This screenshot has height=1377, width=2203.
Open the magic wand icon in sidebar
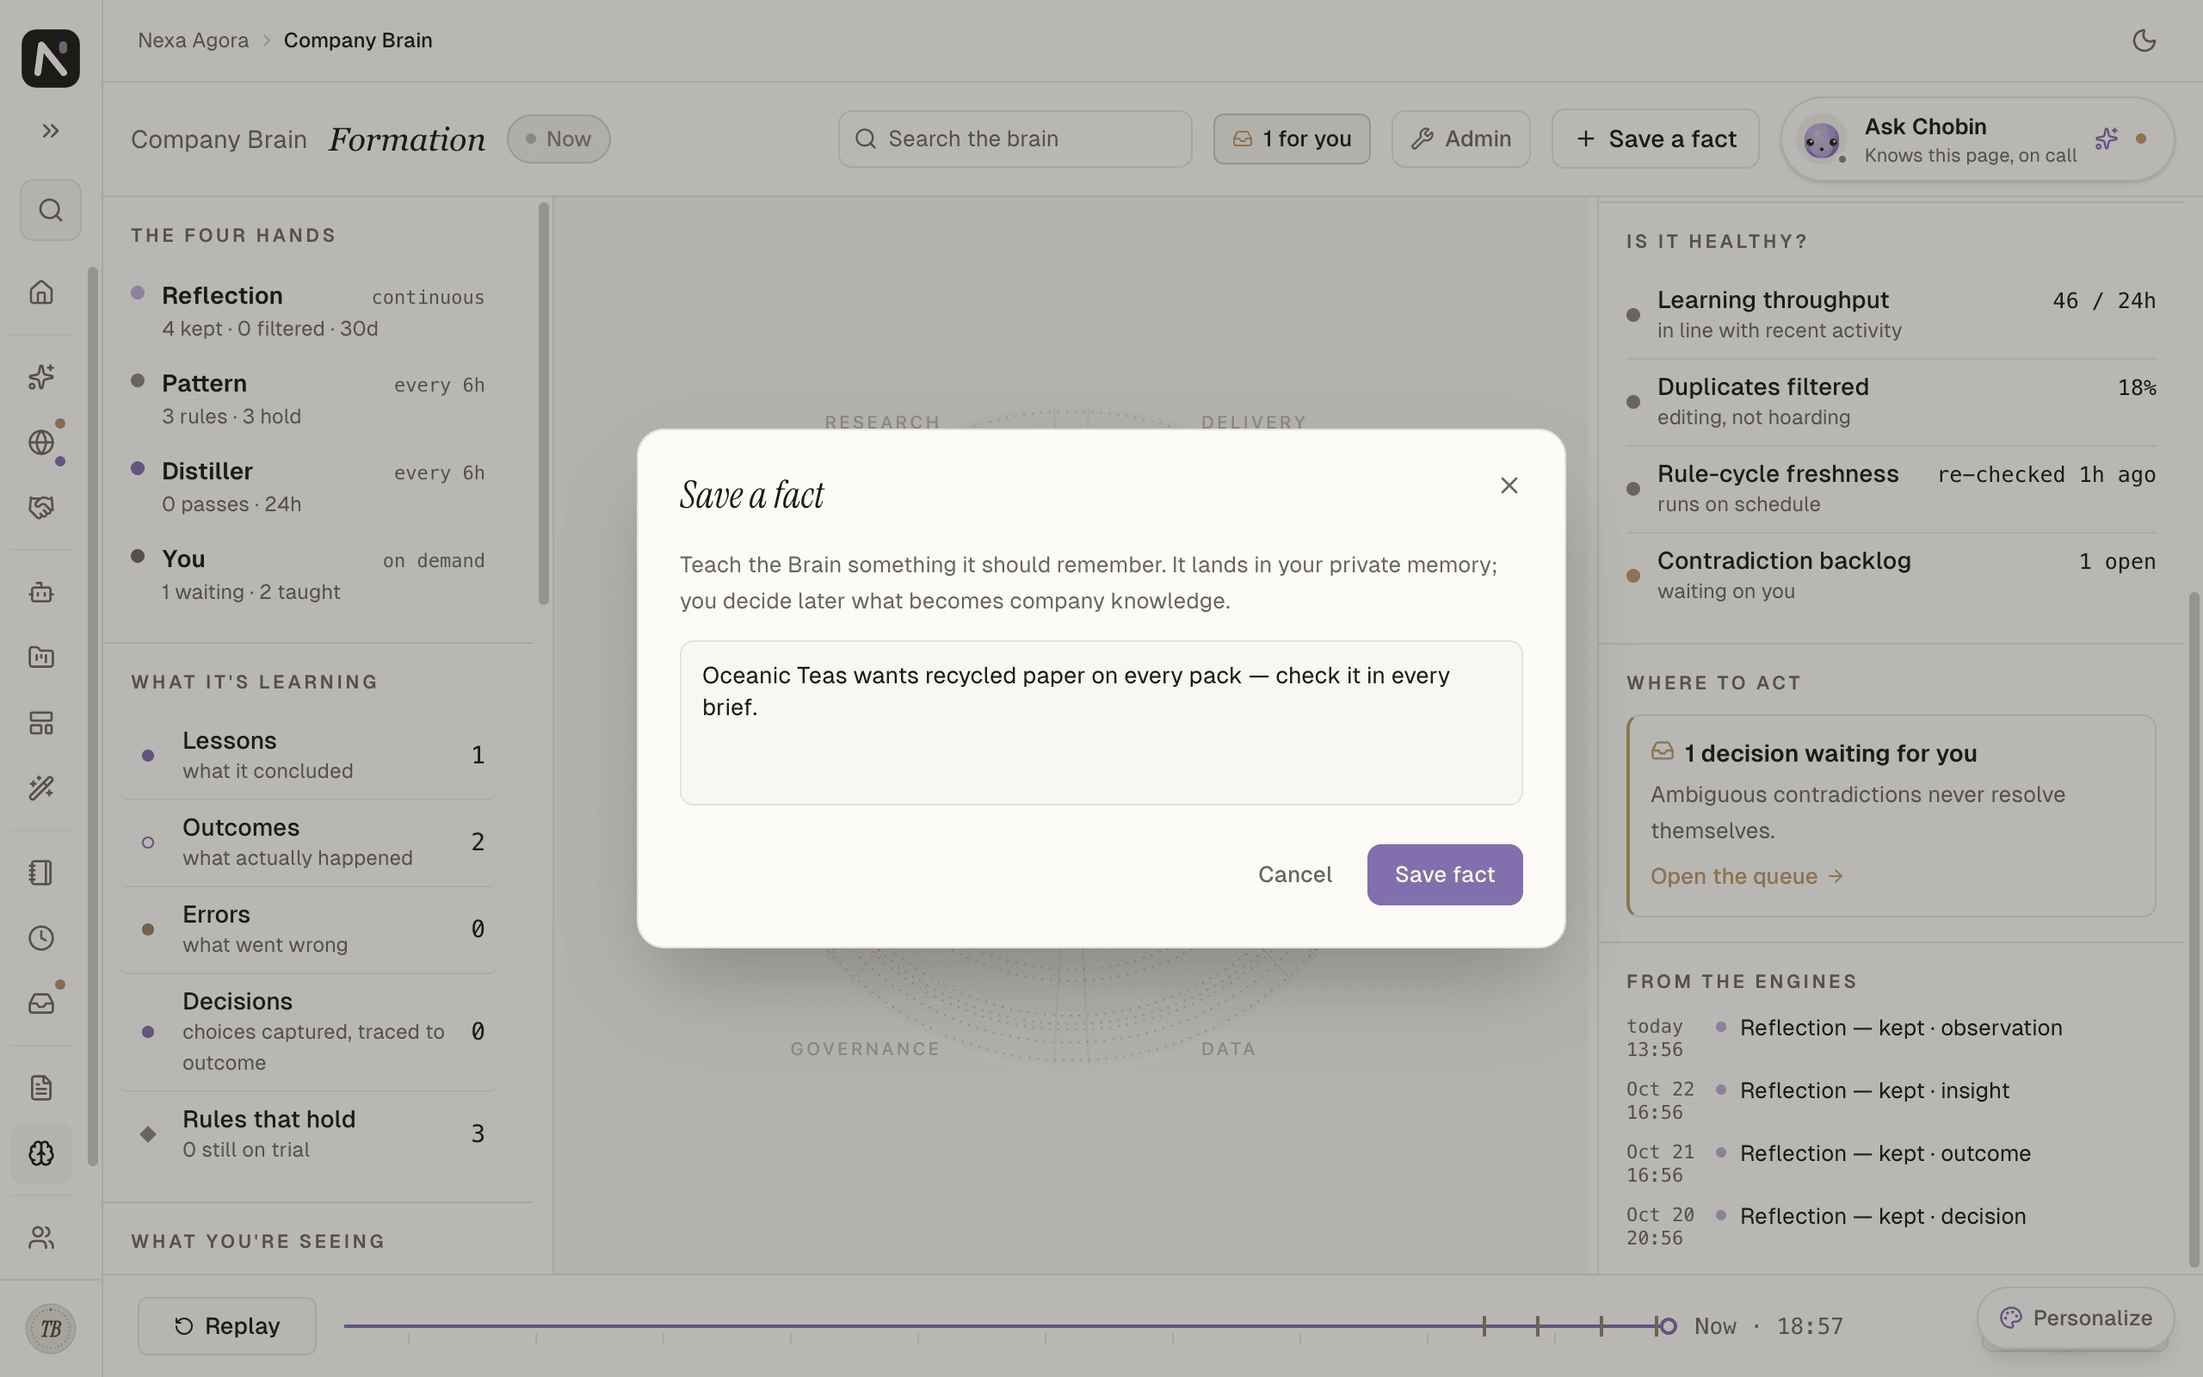point(41,787)
